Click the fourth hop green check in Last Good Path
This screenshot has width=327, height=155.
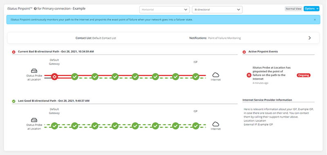click(115, 126)
